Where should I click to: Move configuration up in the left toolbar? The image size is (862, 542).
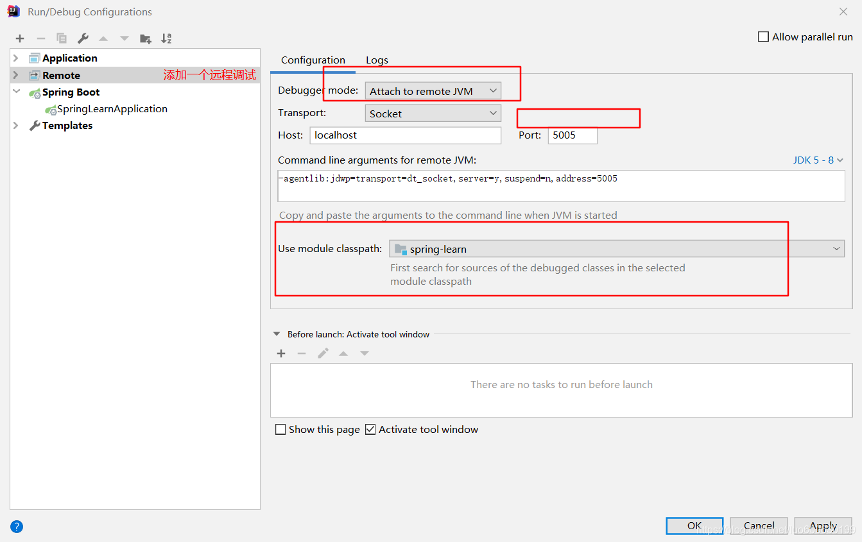(103, 38)
